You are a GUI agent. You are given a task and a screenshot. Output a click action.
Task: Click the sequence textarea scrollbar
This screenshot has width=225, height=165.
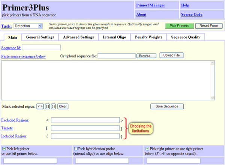(x=211, y=80)
